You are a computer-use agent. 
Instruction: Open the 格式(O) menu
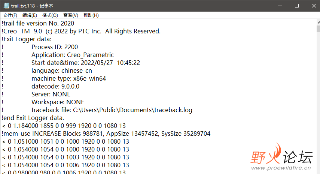(x=50, y=15)
